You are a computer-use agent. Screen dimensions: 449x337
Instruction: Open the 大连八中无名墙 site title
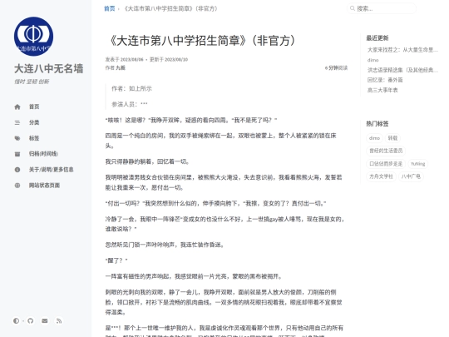point(49,69)
